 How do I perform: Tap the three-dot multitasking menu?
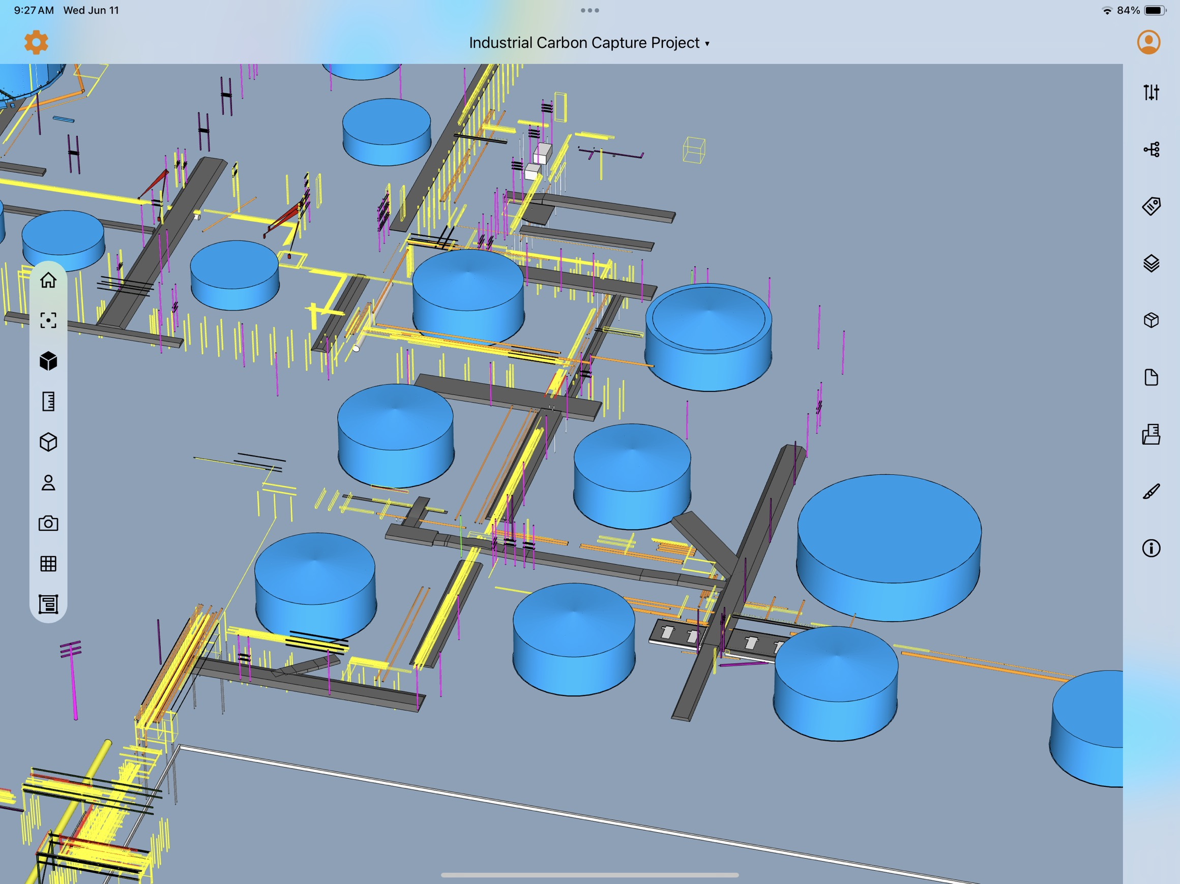click(589, 10)
